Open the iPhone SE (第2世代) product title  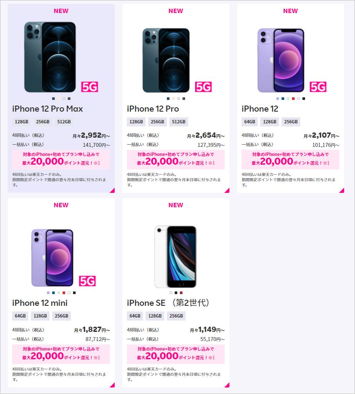click(168, 303)
